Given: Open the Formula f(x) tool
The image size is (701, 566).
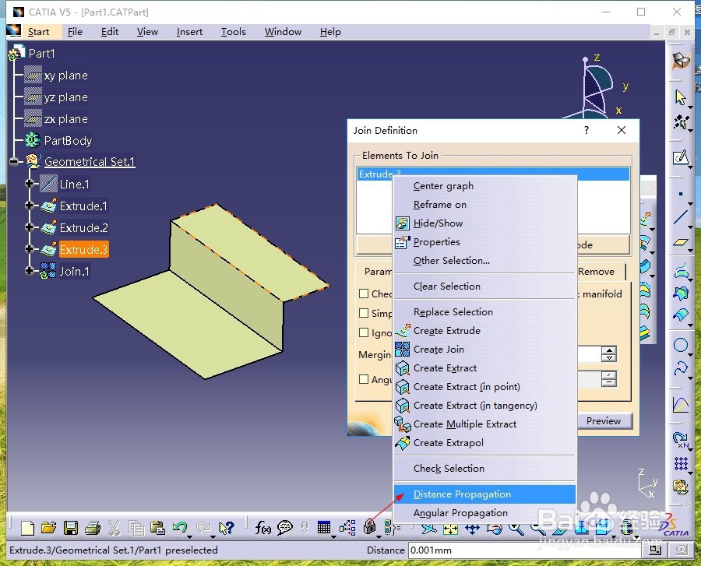Looking at the screenshot, I should click(x=263, y=528).
